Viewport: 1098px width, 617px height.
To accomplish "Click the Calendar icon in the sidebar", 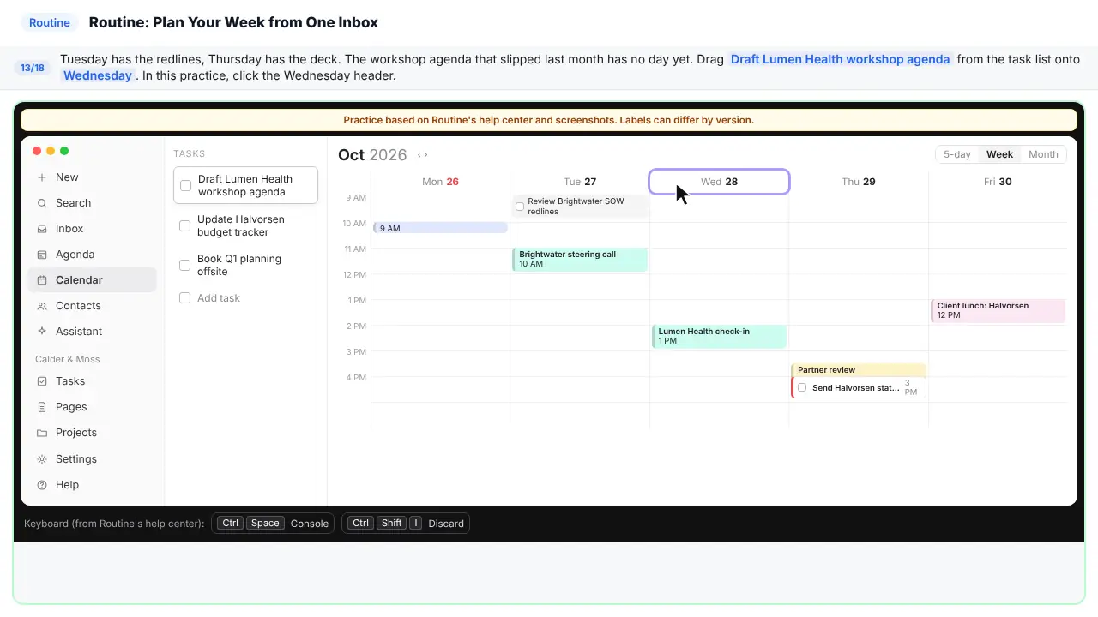I will pos(42,280).
